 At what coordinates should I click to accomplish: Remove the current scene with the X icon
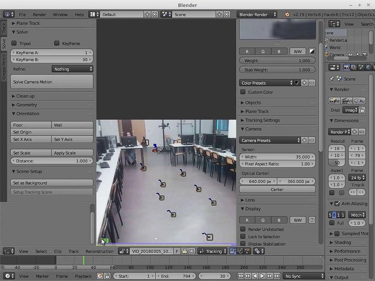click(227, 14)
